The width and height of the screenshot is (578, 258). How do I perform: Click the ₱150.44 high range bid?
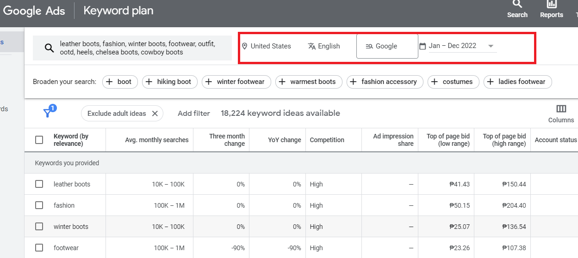[x=514, y=184]
